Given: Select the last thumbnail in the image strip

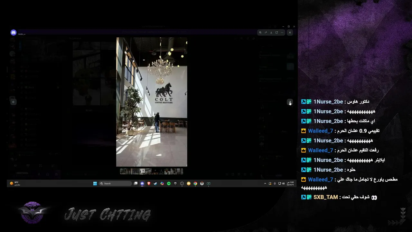Looking at the screenshot, I should [x=180, y=171].
